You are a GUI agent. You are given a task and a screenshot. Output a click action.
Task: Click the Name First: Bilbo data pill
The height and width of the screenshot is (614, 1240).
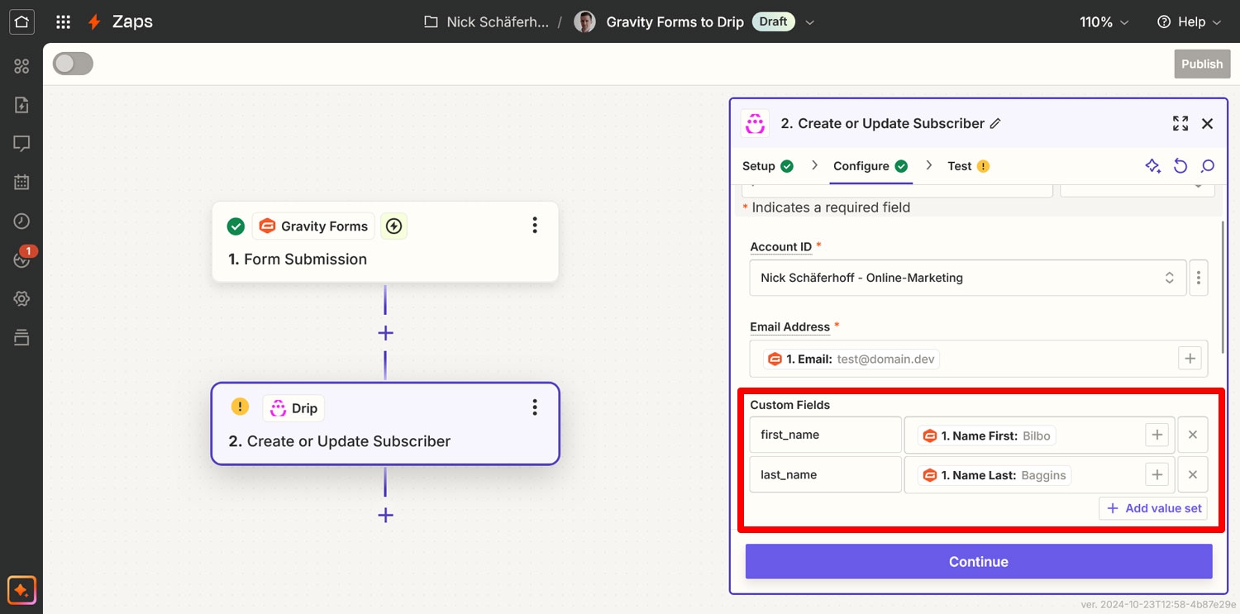tap(988, 436)
